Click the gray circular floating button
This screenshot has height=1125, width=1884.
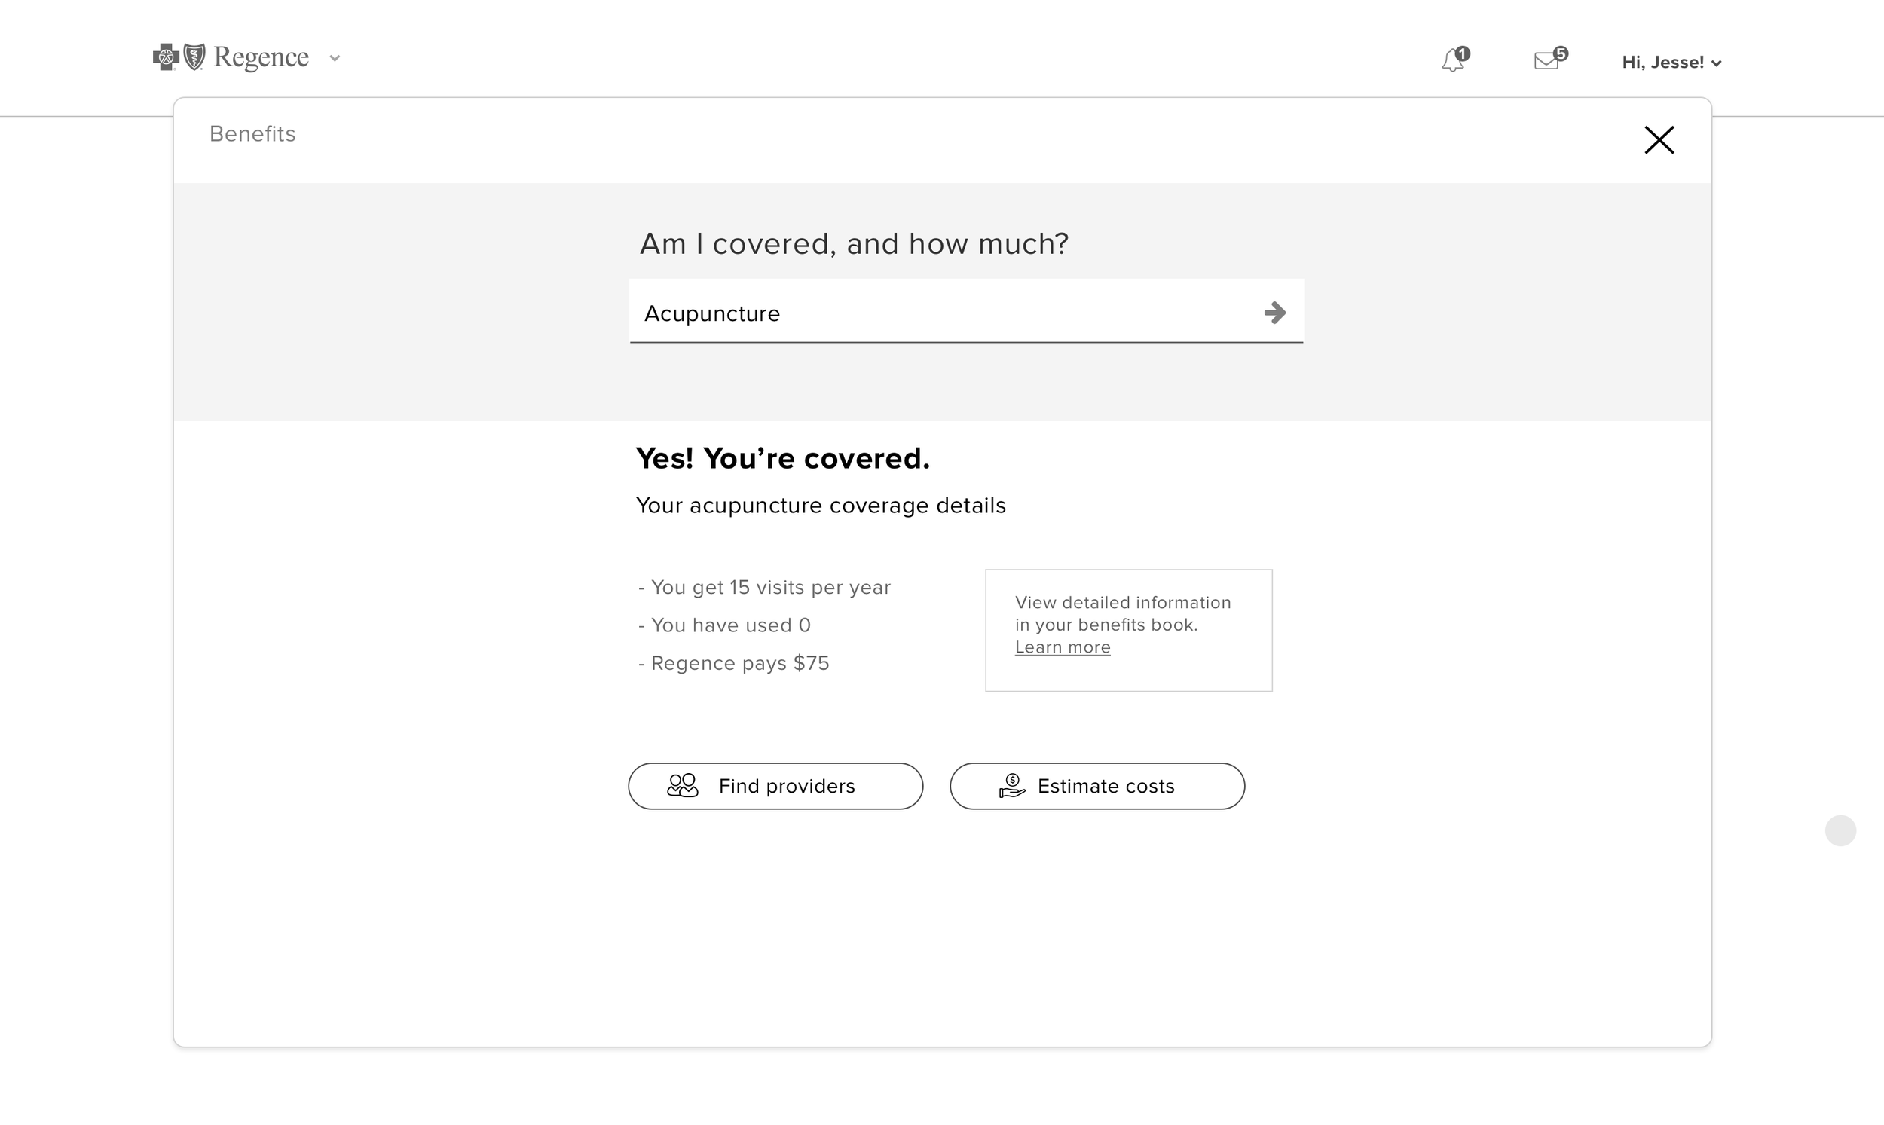pyautogui.click(x=1840, y=830)
